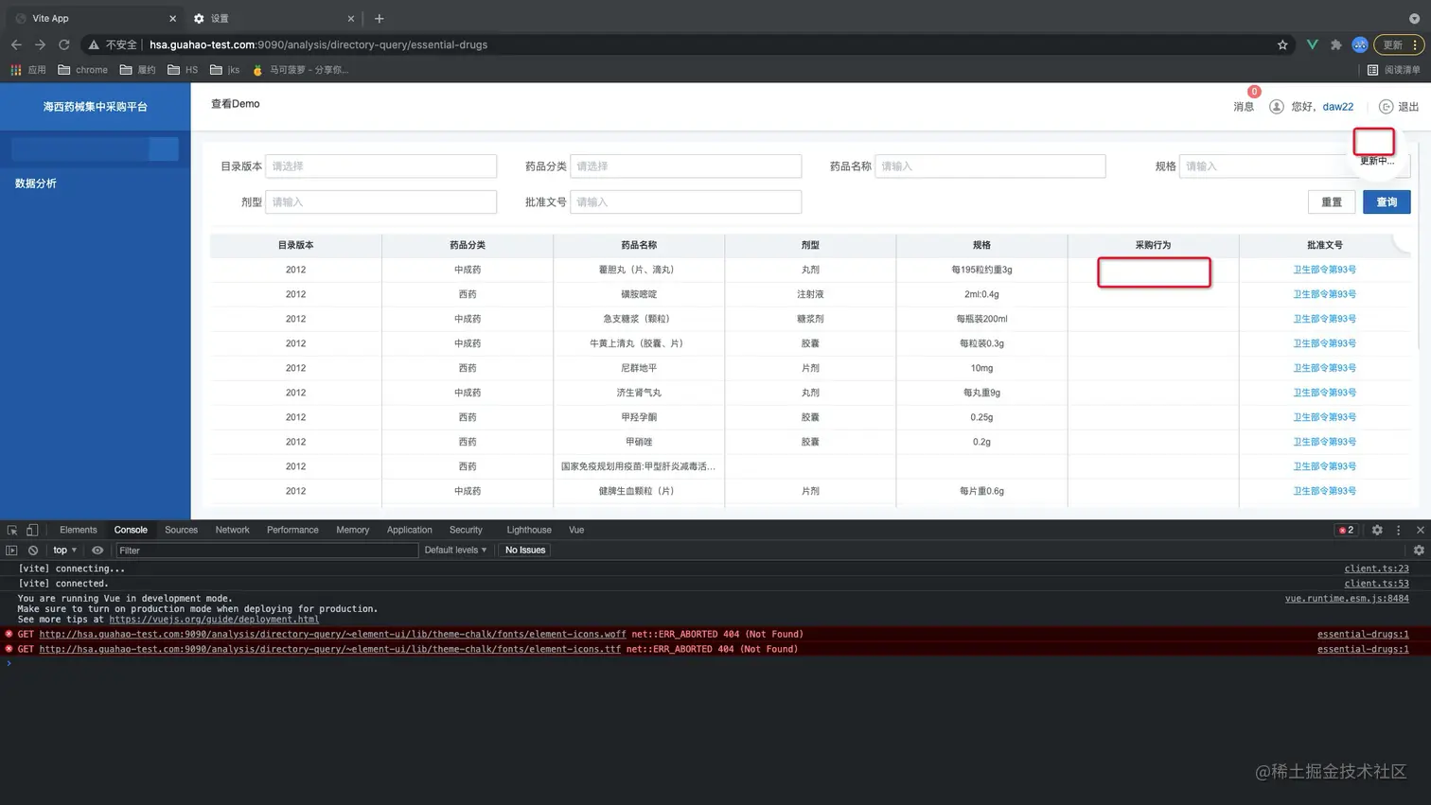Open the Application DevTools tab
Viewport: 1431px width, 805px height.
click(409, 531)
